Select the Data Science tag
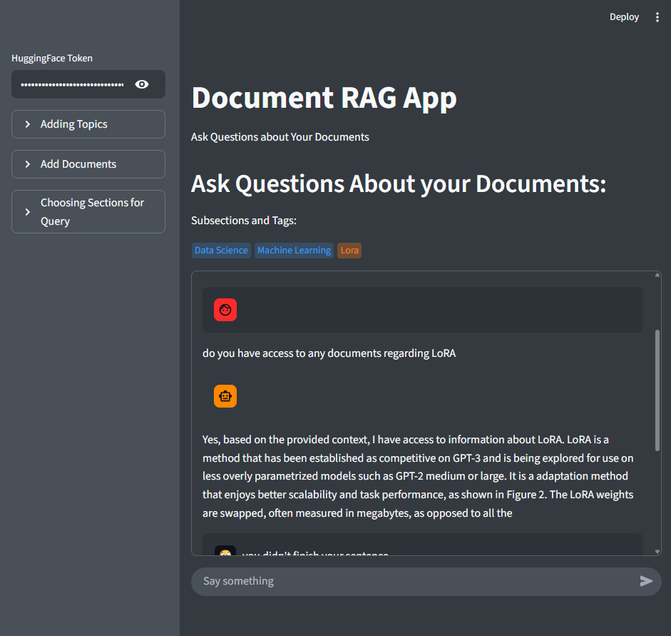This screenshot has width=671, height=636. click(221, 251)
